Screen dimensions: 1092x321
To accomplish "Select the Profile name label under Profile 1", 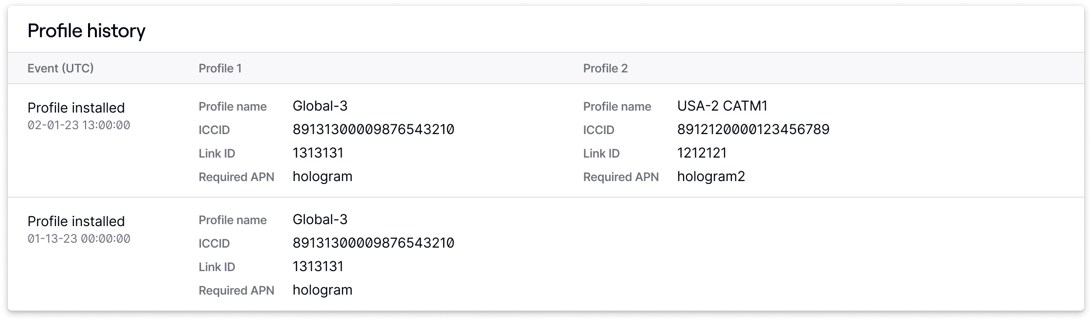I will click(x=232, y=106).
